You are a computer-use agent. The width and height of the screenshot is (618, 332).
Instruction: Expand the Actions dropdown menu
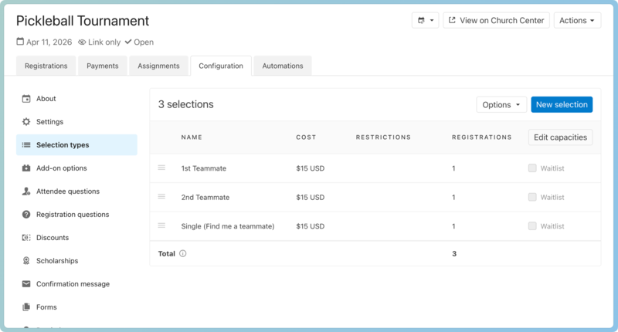(577, 21)
